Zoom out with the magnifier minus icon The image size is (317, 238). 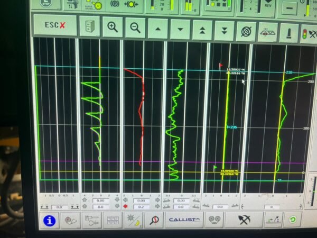tap(135, 28)
